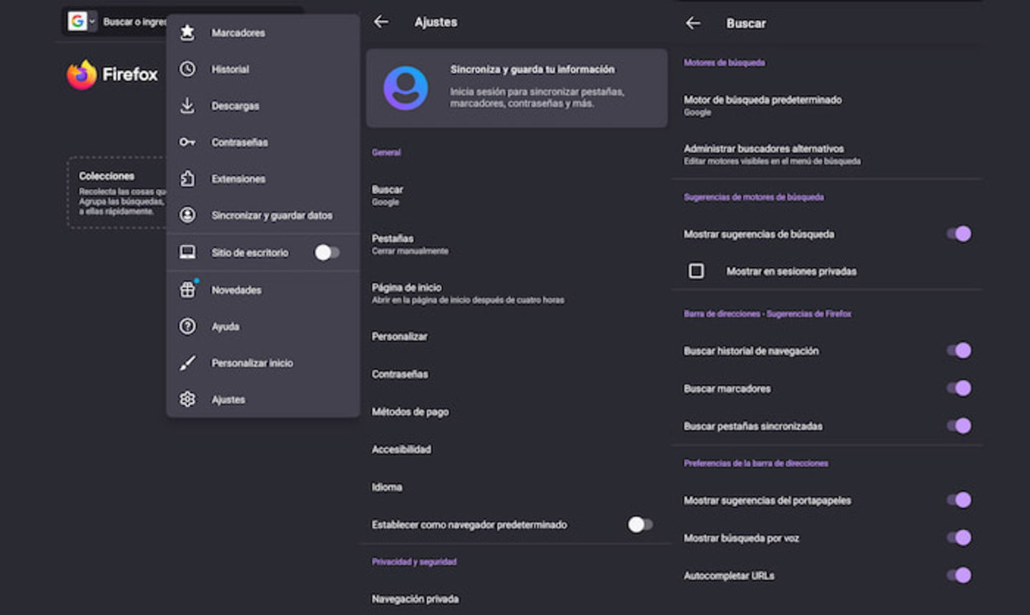Click the Extensiones puzzle piece icon
This screenshot has width=1030, height=615.
pos(187,179)
